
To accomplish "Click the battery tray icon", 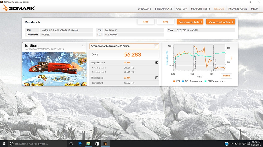I will 236,144.
